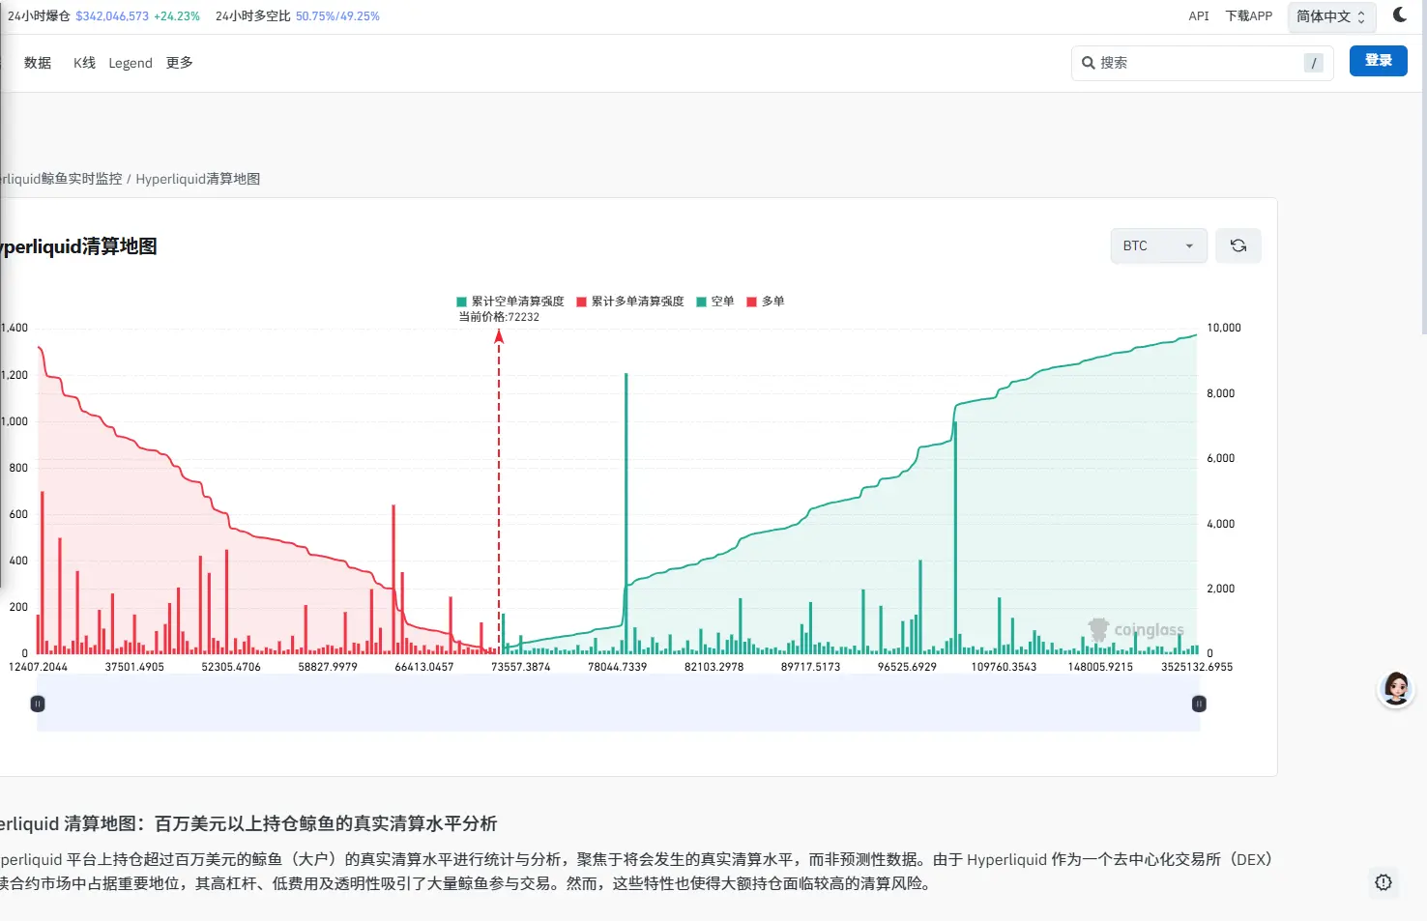1427x921 pixels.
Task: Toggle 多单 legend series
Action: [766, 302]
